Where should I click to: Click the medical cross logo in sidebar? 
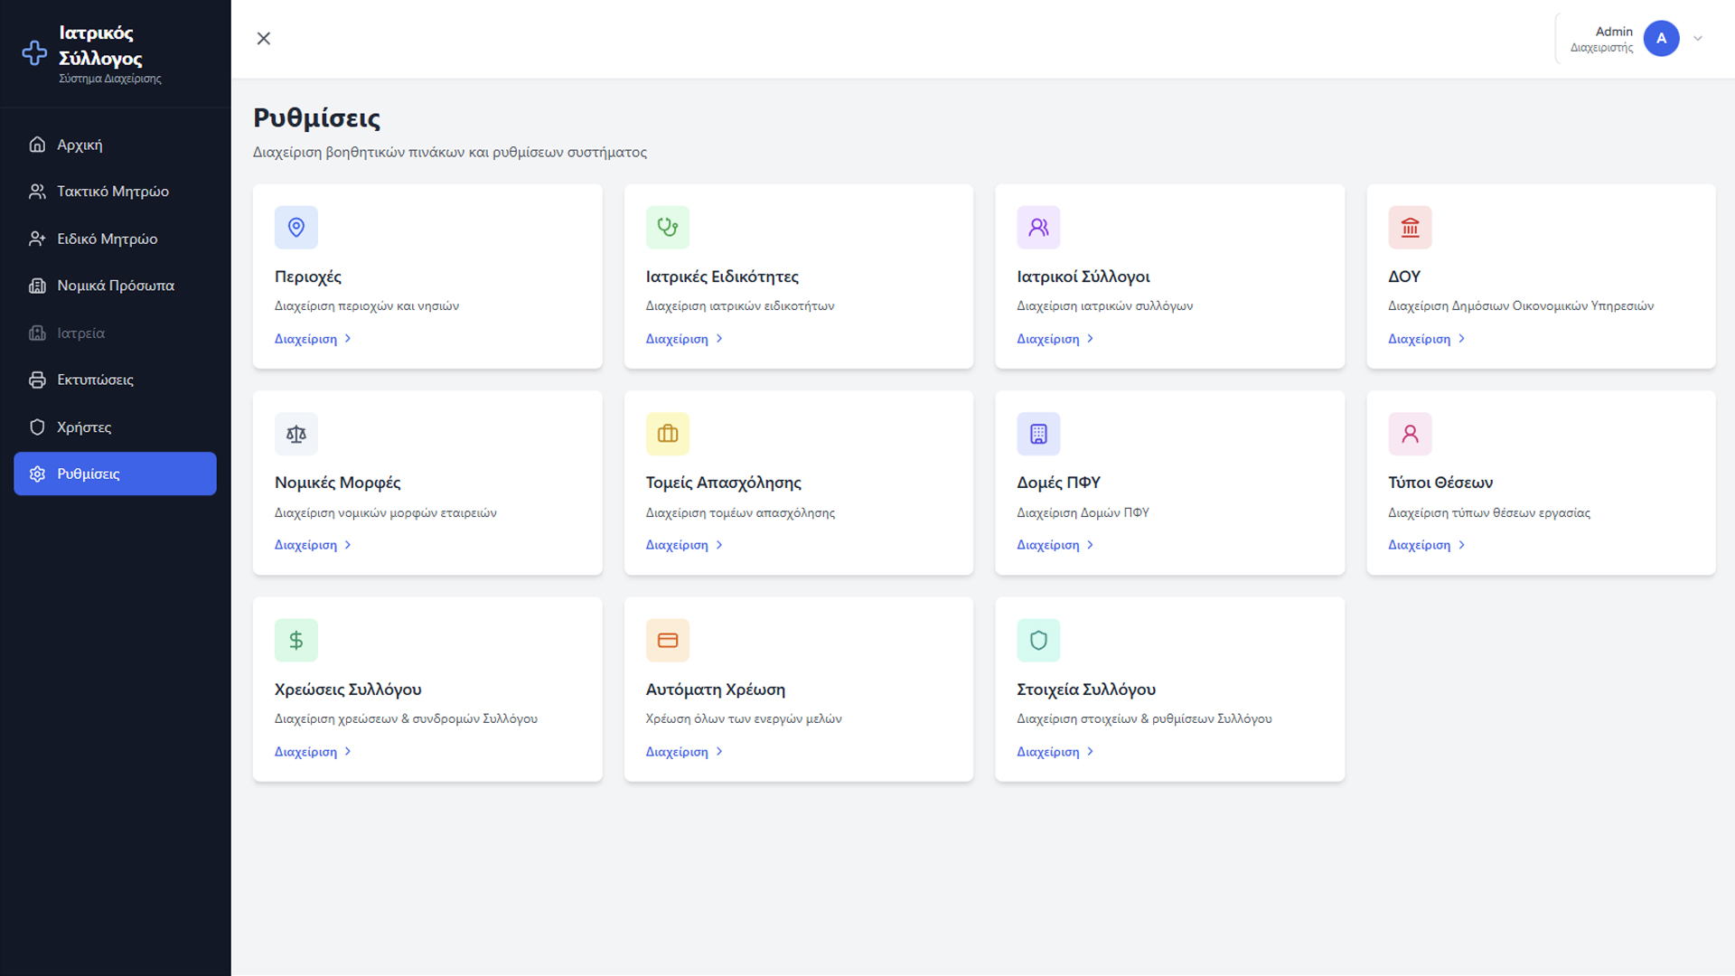(x=34, y=53)
